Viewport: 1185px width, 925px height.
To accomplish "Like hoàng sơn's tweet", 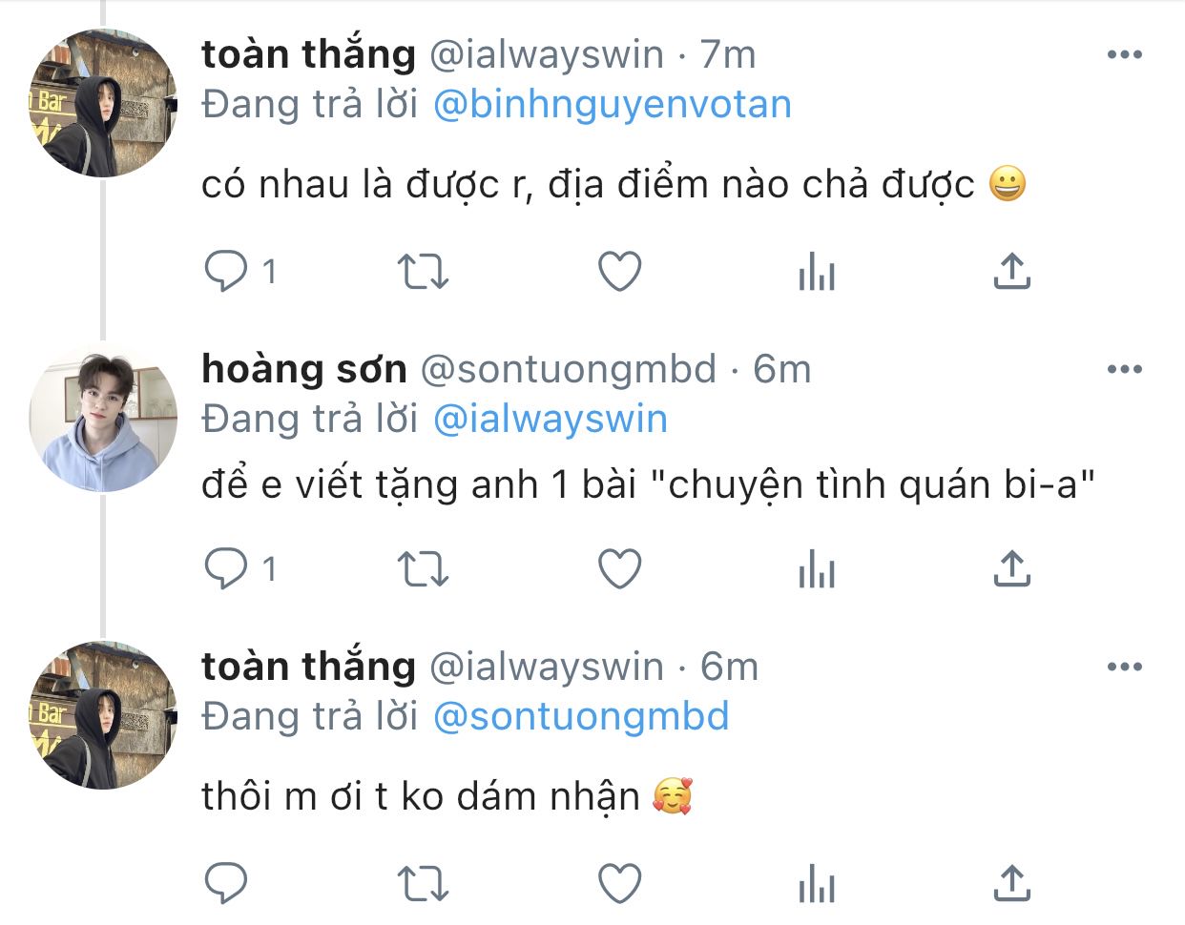I will [619, 569].
